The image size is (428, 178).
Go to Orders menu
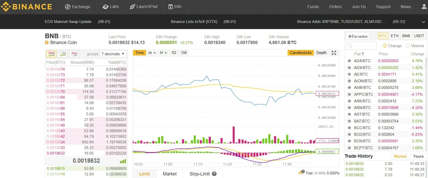pyautogui.click(x=335, y=7)
